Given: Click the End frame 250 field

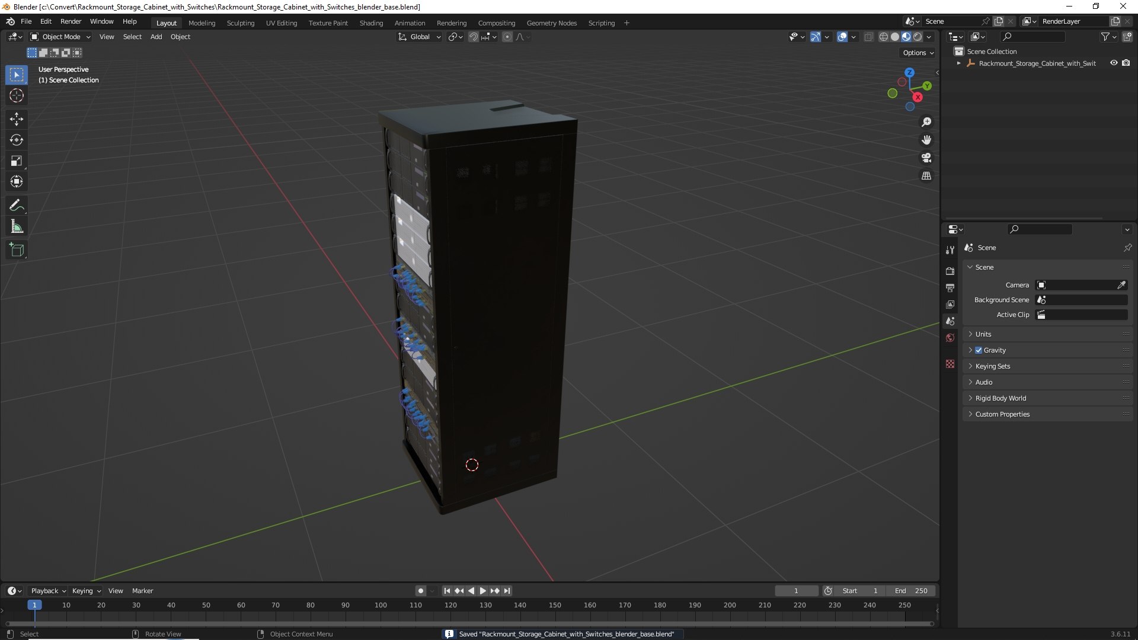Looking at the screenshot, I should click(911, 591).
